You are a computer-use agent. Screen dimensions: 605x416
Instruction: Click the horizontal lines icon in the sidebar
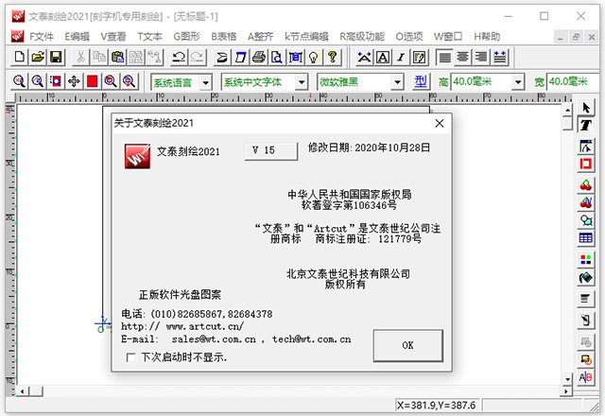(x=586, y=299)
